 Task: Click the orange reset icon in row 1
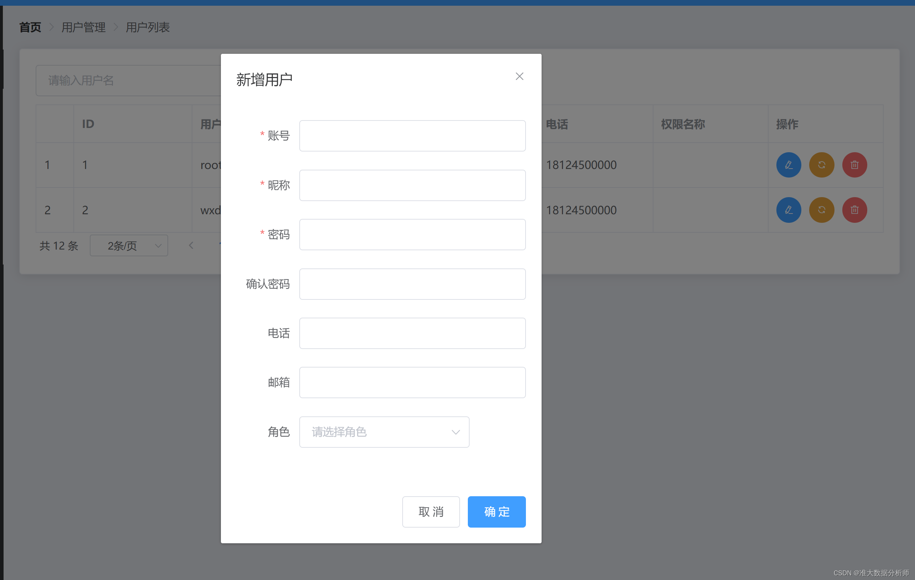click(822, 165)
